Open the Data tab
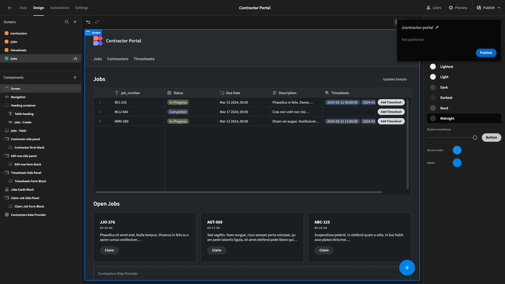This screenshot has width=505, height=284. [23, 8]
